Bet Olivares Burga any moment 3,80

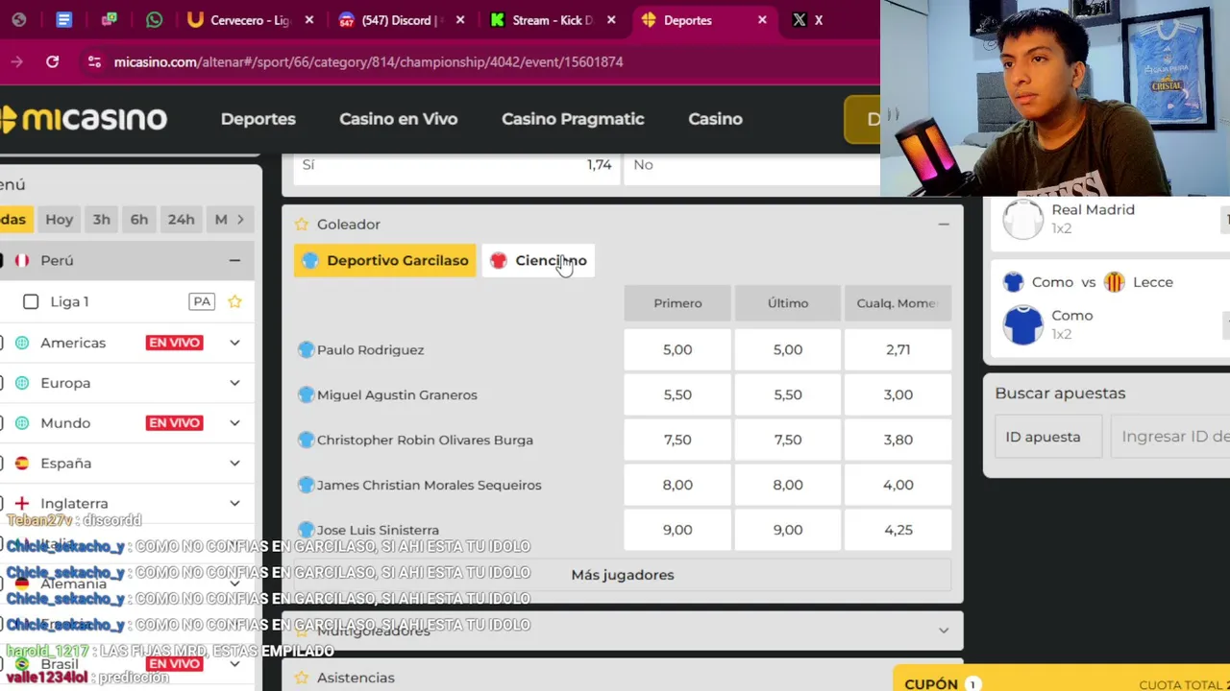tap(898, 440)
